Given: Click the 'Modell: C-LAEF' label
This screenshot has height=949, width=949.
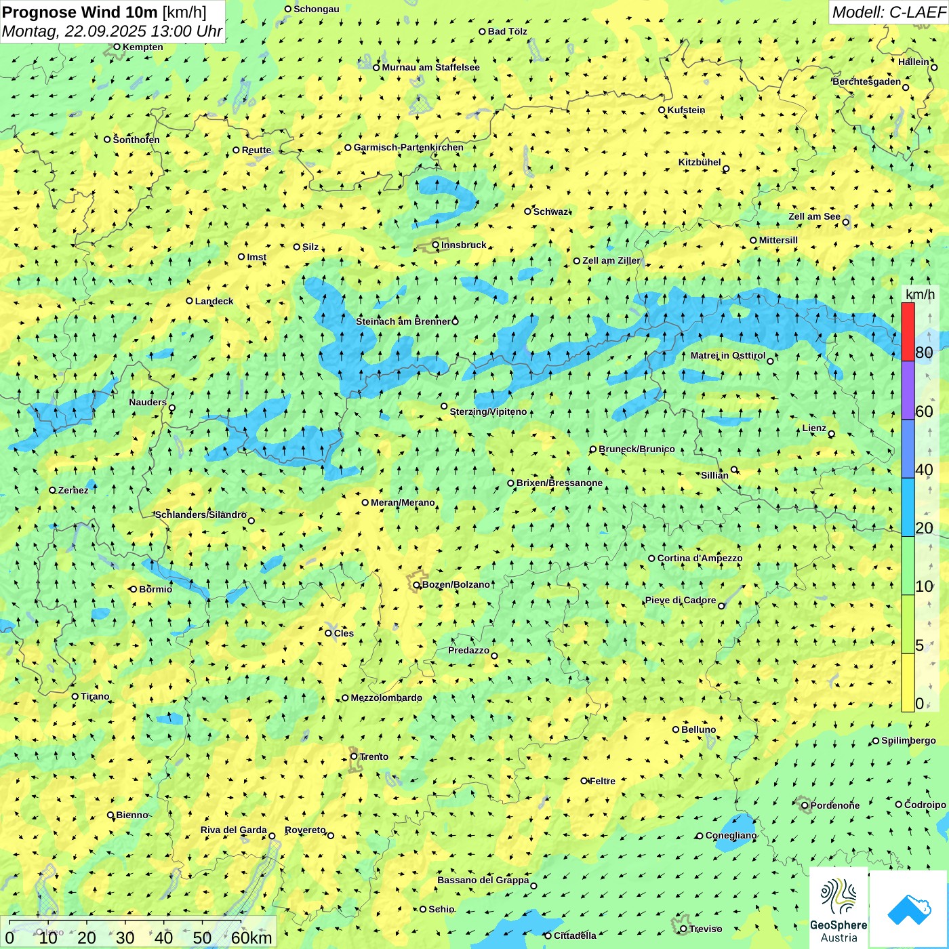Looking at the screenshot, I should [x=889, y=12].
